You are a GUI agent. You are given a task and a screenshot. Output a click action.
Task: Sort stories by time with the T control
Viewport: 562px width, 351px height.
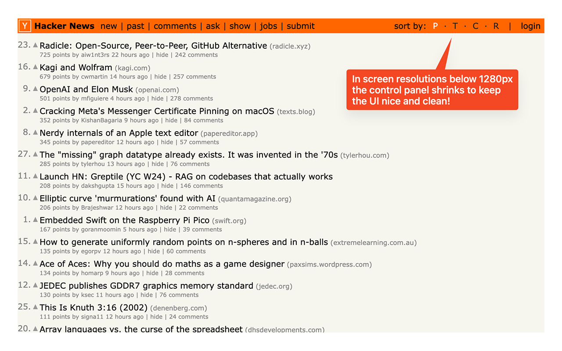455,26
